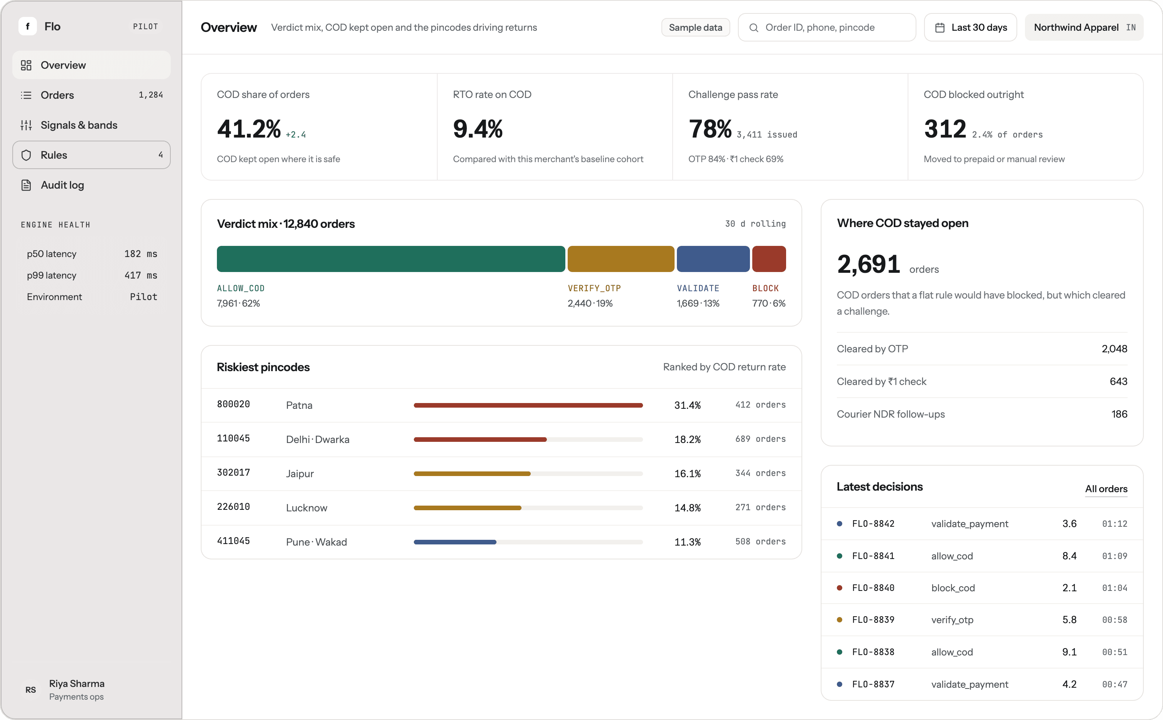Image resolution: width=1163 pixels, height=720 pixels.
Task: Click the COD share of orders card
Action: tap(319, 127)
